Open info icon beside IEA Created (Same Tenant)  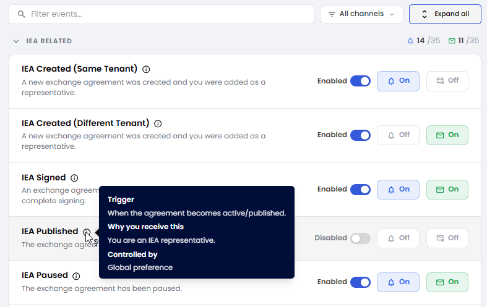pos(146,69)
